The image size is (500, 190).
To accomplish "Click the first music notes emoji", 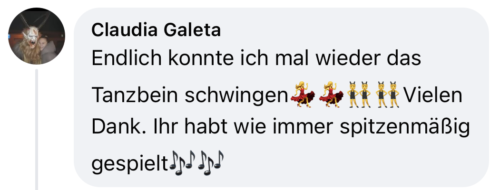I will point(182,163).
